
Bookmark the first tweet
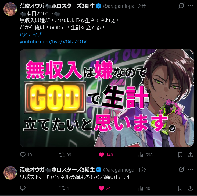pyautogui.click(x=180, y=155)
